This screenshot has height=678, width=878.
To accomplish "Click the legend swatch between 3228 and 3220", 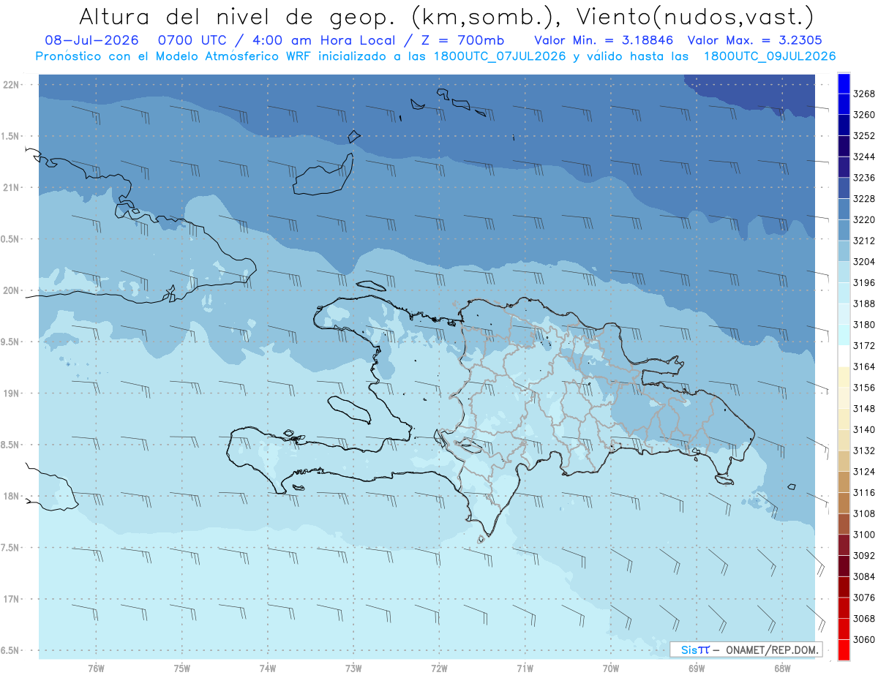I will click(843, 208).
